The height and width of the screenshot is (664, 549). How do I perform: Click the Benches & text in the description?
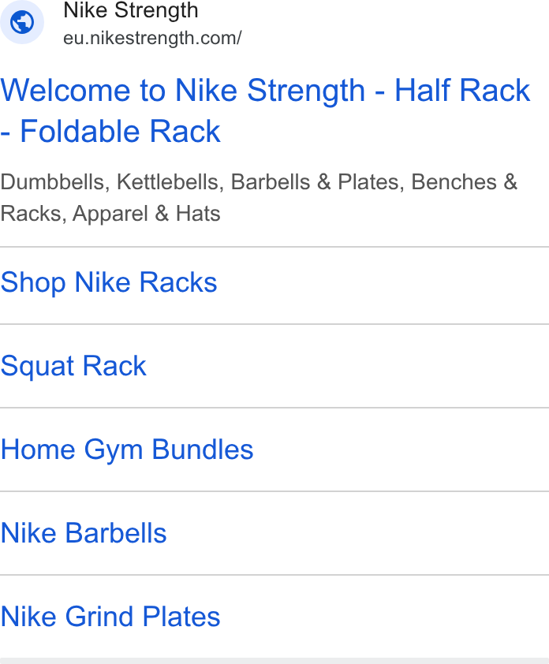pyautogui.click(x=465, y=182)
